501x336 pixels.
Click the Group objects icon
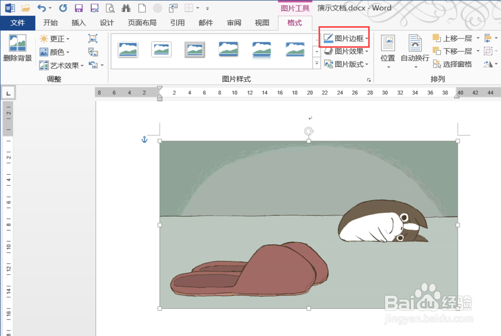pyautogui.click(x=488, y=51)
